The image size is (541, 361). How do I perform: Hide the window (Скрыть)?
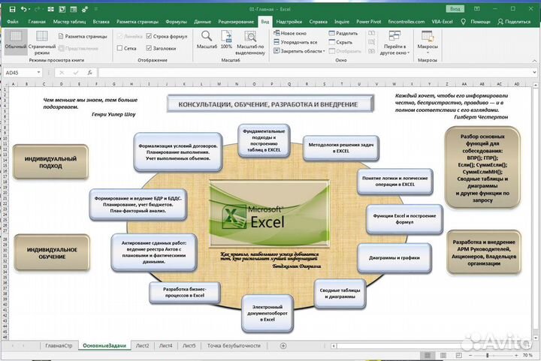click(x=340, y=42)
